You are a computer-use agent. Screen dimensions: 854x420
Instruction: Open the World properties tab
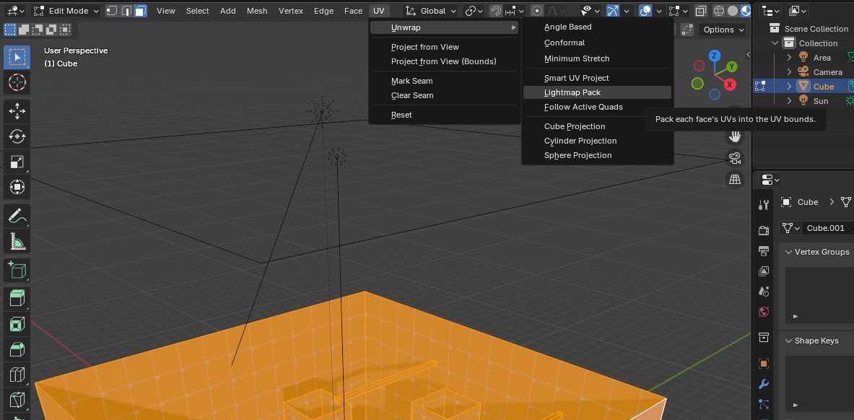pyautogui.click(x=764, y=312)
